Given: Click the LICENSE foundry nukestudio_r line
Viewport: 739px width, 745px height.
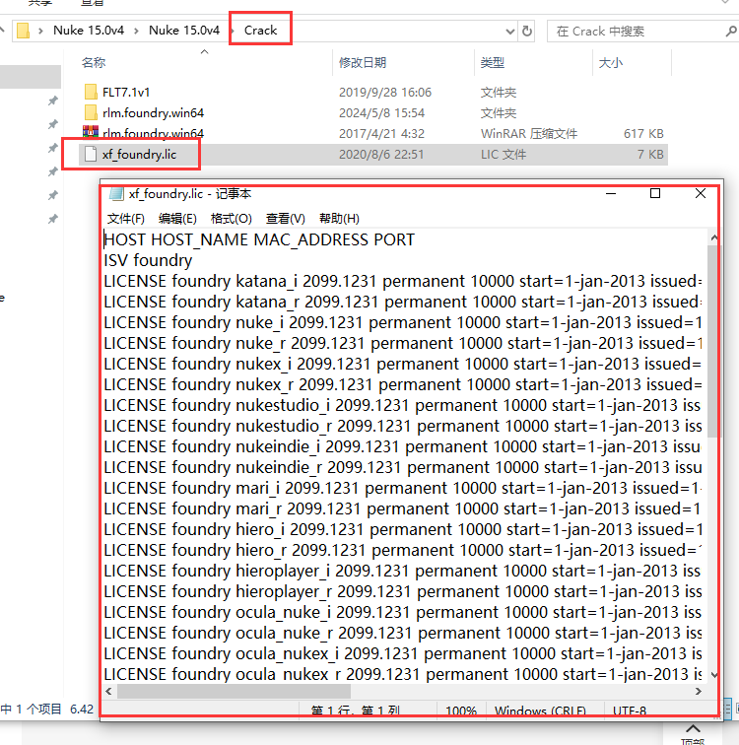Looking at the screenshot, I should point(403,426).
